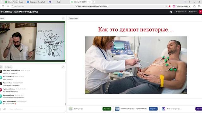Screen dimensions: 202x113
Task: Click the account icon left of the reload button
Action: click(3, 6)
